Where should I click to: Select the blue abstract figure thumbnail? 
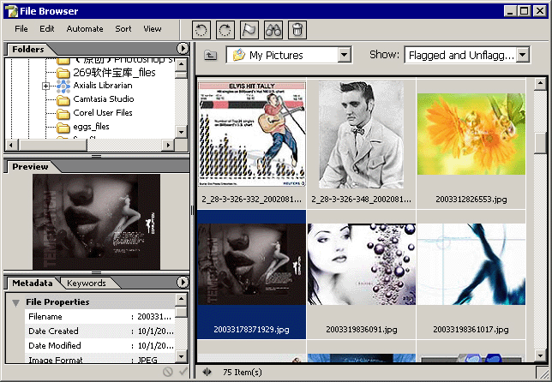pyautogui.click(x=471, y=264)
